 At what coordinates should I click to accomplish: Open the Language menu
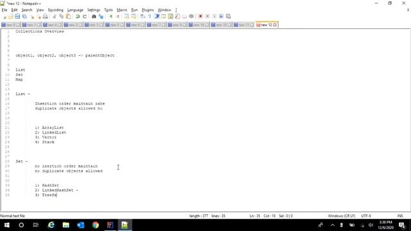pyautogui.click(x=75, y=10)
